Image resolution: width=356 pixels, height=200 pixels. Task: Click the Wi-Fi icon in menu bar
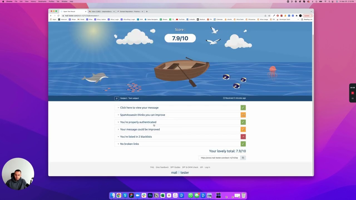click(x=325, y=1)
